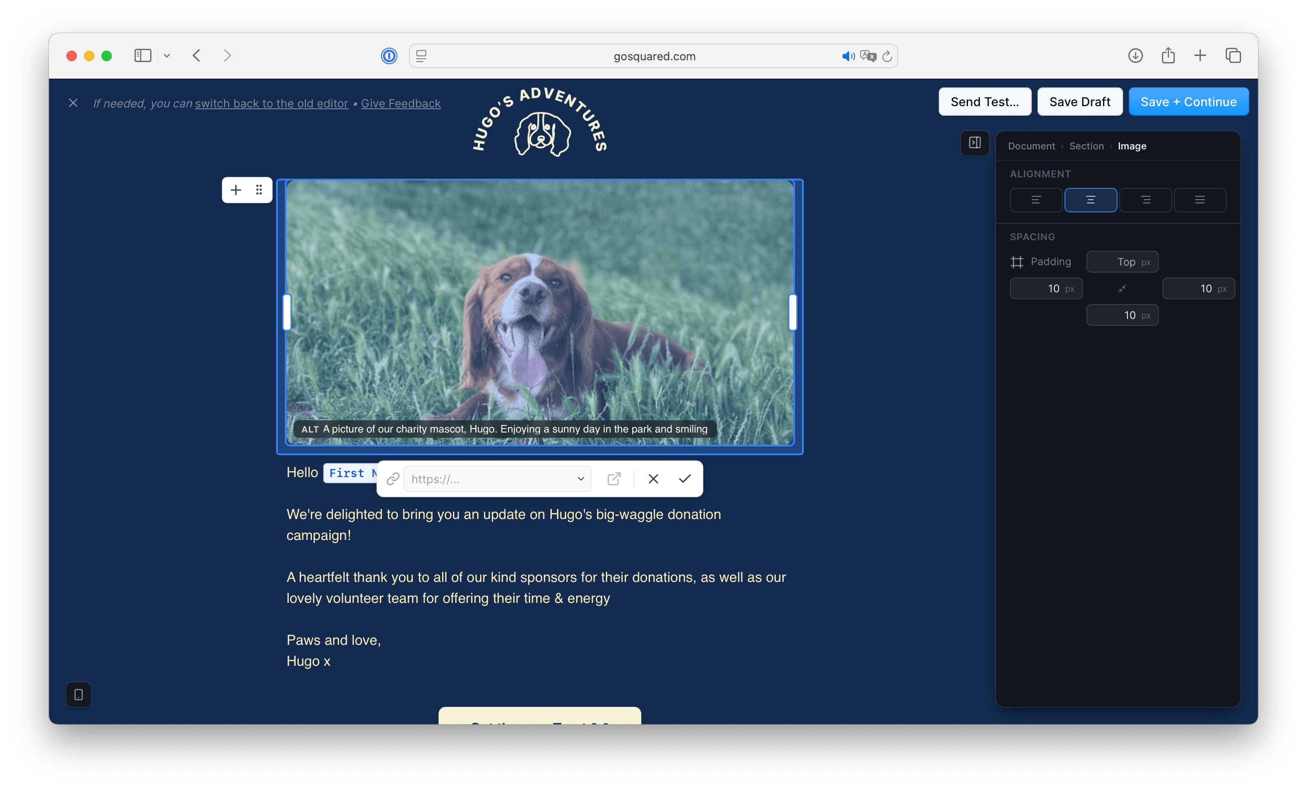
Task: Click the 'Paws and love,' line
Action: click(x=334, y=640)
